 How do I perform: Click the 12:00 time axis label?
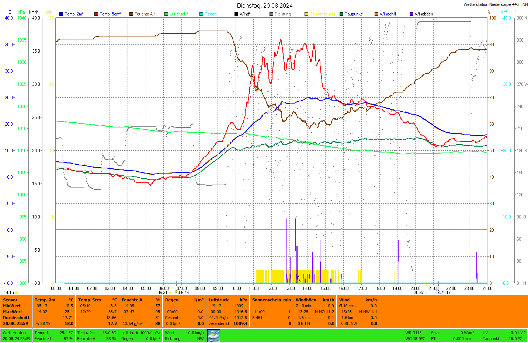(272, 288)
